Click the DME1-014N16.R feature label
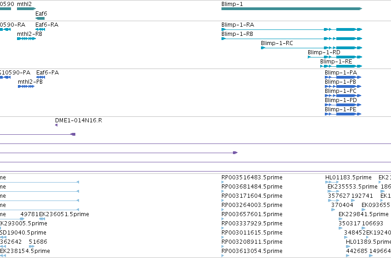This screenshot has width=391, height=258. click(x=79, y=120)
